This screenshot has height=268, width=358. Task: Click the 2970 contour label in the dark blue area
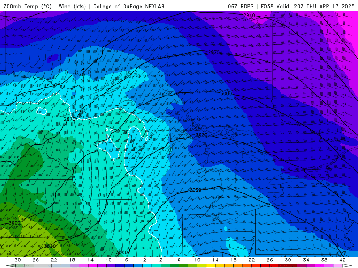(214, 52)
